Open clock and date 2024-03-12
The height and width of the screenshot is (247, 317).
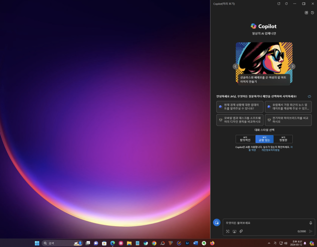coord(296,243)
